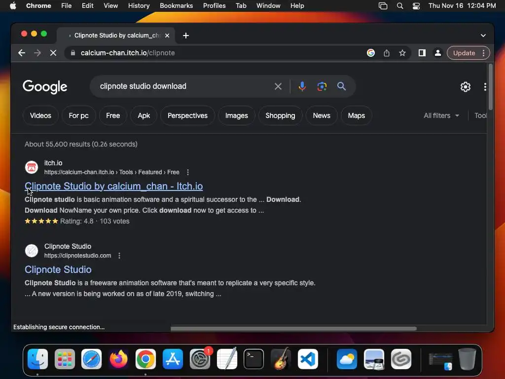This screenshot has width=505, height=379.
Task: Open the Tab menu
Action: click(241, 6)
